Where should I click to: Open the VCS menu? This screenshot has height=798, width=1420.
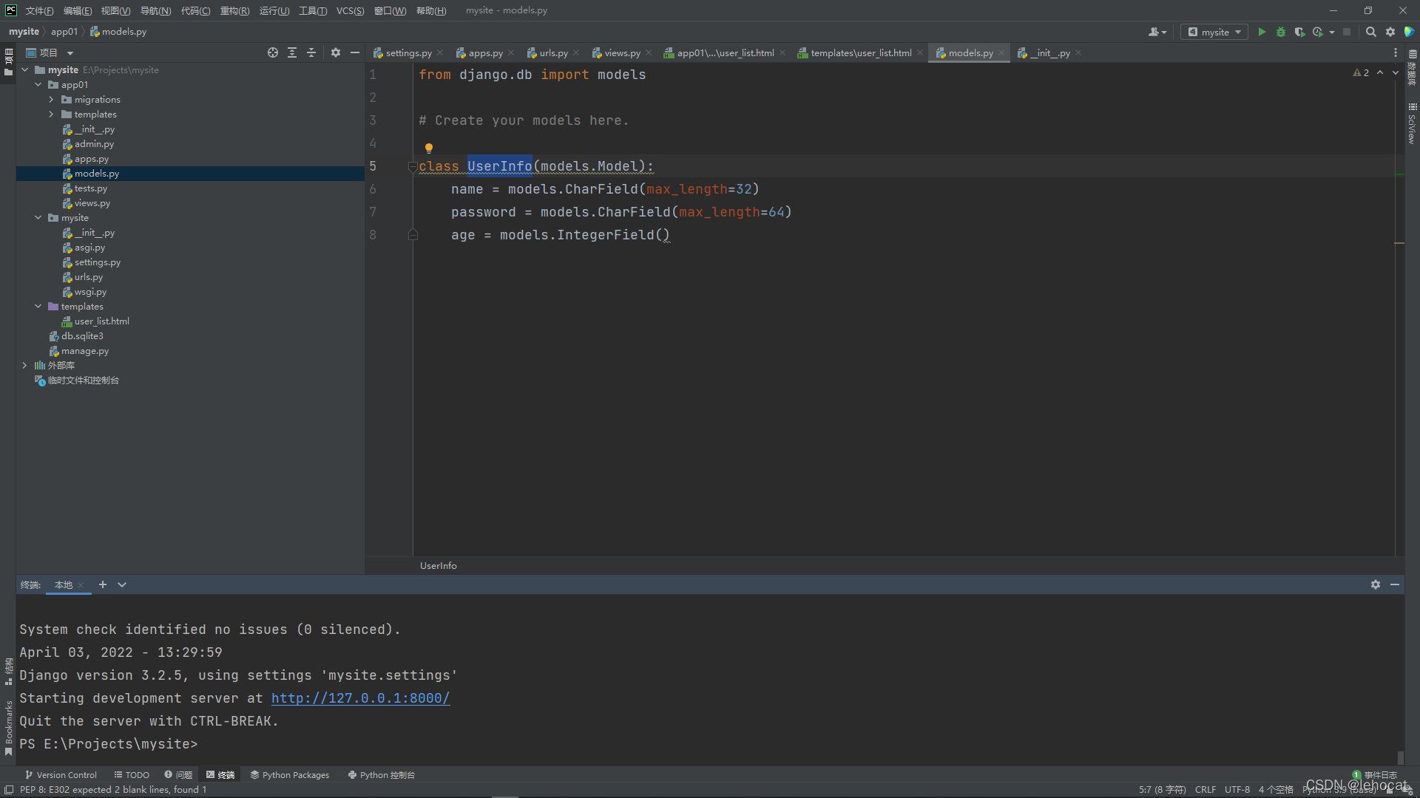click(x=350, y=10)
